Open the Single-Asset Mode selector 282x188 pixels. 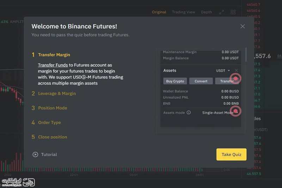[x=220, y=113]
